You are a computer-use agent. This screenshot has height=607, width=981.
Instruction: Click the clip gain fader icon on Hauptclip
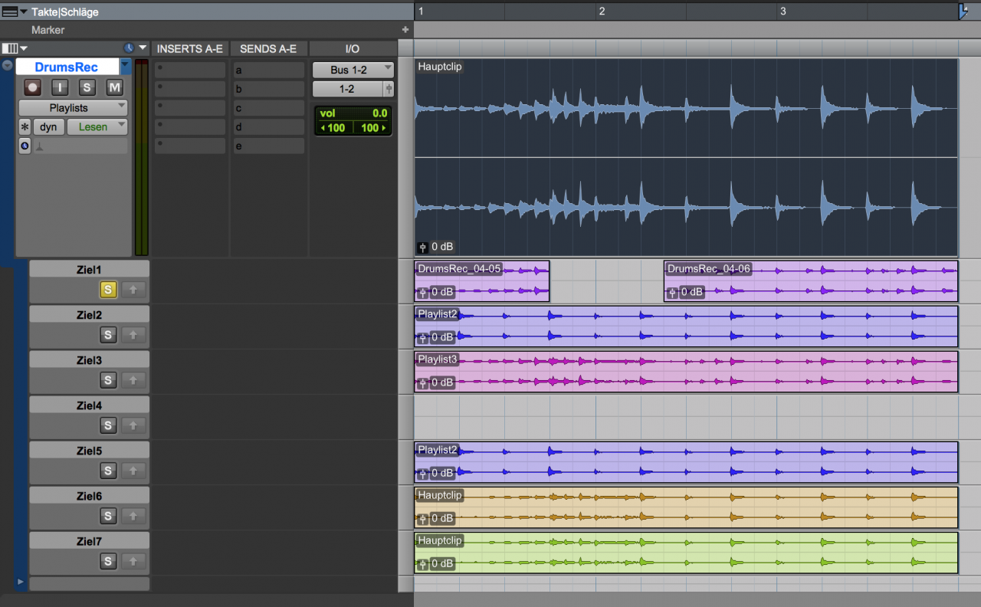coord(422,247)
